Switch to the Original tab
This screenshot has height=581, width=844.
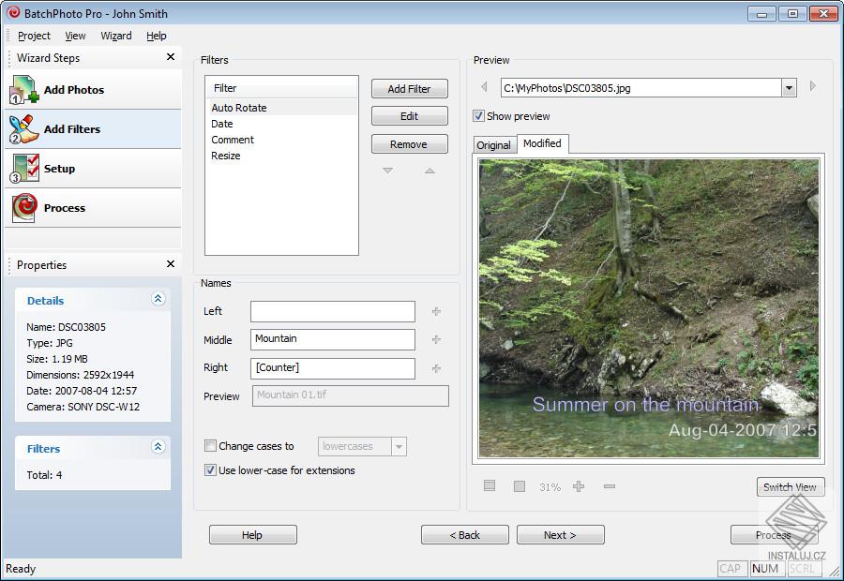click(x=494, y=145)
